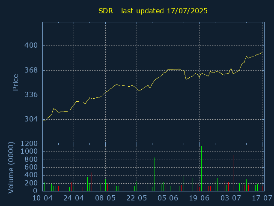Viewport: 274px width, 206px height.
Task: Click the 17-07 date label
Action: pos(262,198)
